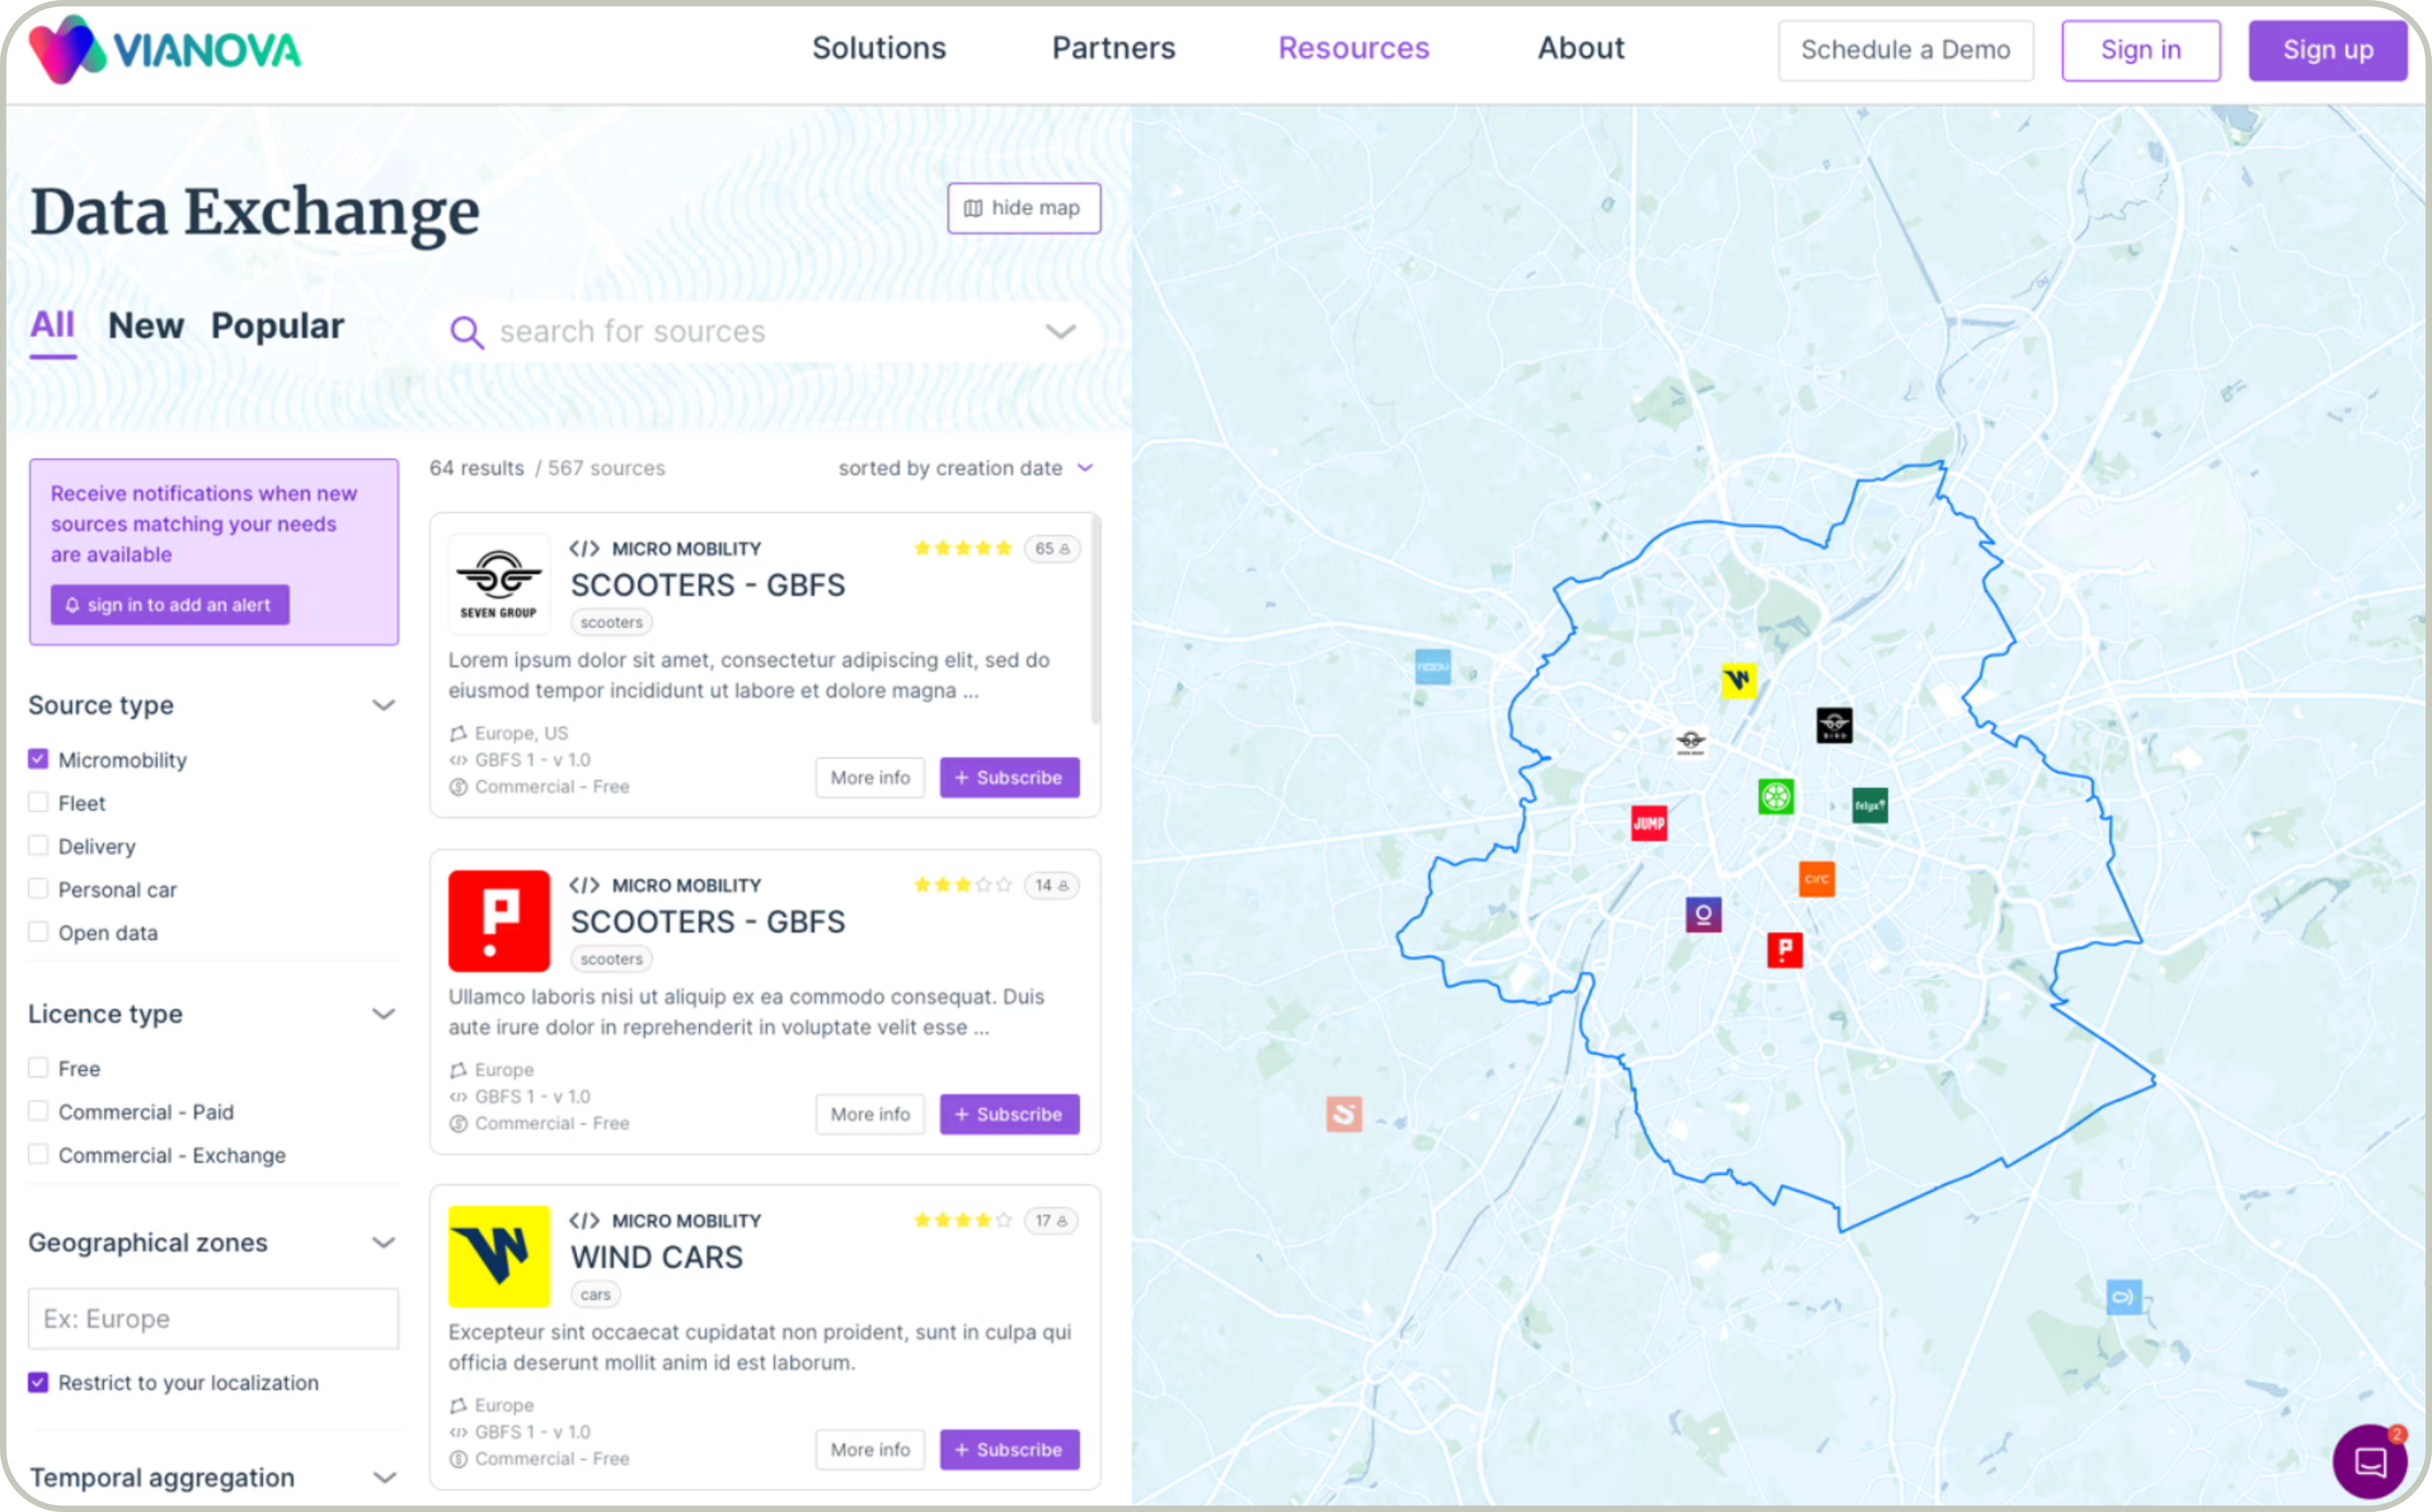Click the purple pin map marker

click(1703, 914)
